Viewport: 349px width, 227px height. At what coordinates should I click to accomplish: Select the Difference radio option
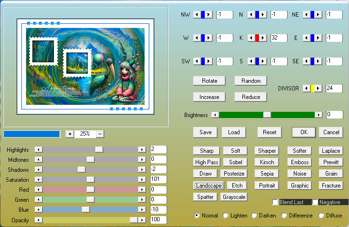coord(284,216)
